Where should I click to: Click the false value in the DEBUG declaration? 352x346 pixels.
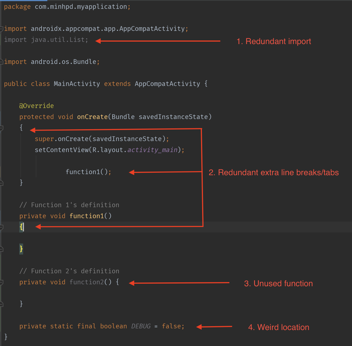(171, 326)
